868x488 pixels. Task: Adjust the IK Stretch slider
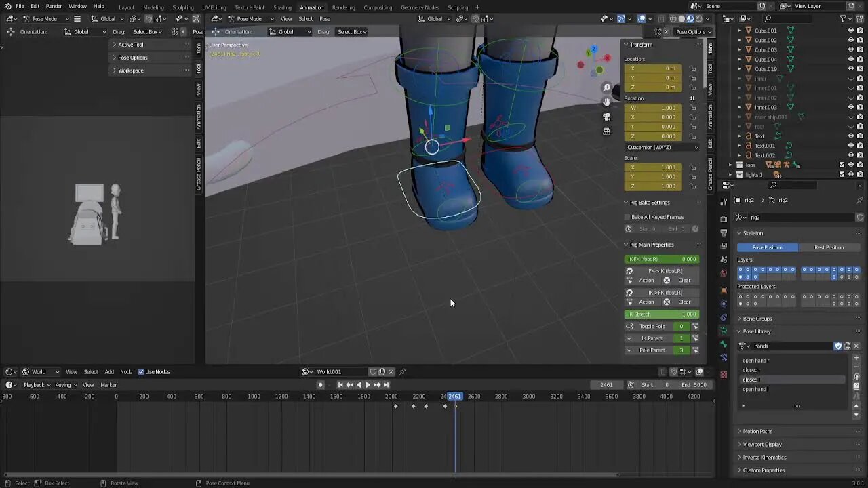pyautogui.click(x=662, y=314)
